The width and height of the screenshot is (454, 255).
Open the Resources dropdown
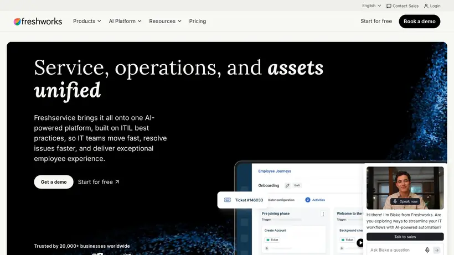coord(165,21)
